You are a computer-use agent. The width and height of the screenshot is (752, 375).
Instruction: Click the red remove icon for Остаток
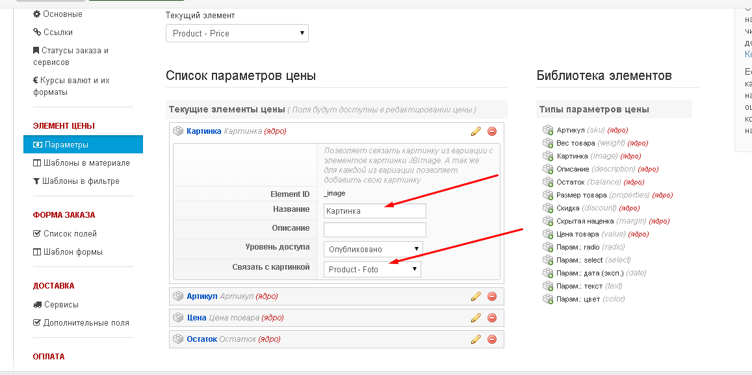pos(492,339)
